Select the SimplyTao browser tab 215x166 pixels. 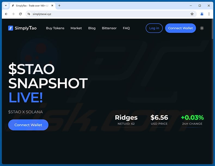point(32,6)
